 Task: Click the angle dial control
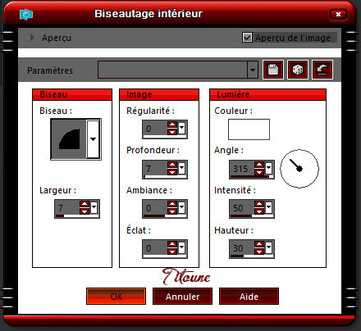(299, 169)
